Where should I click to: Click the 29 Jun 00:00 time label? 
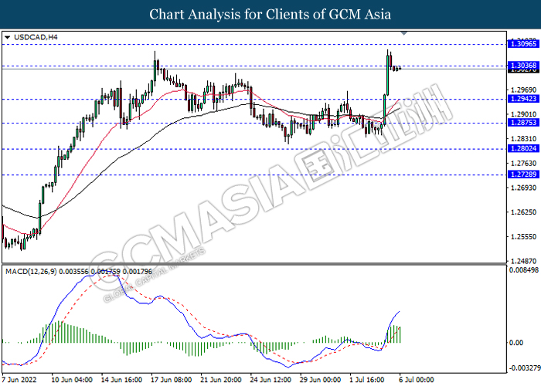point(321,380)
